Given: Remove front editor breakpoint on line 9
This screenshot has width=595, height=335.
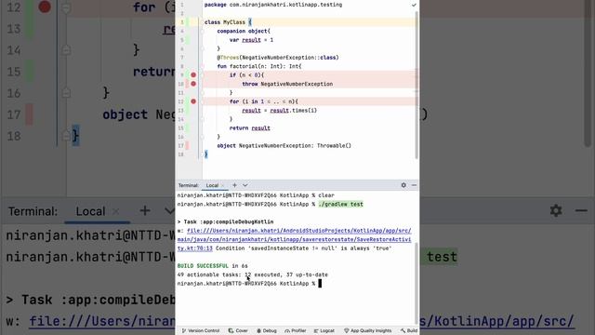Looking at the screenshot, I should pos(193,74).
